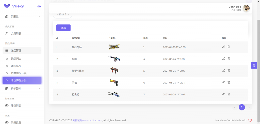
Task: Open 盲盒饰品分类 submenu item
Action: pos(22,73)
